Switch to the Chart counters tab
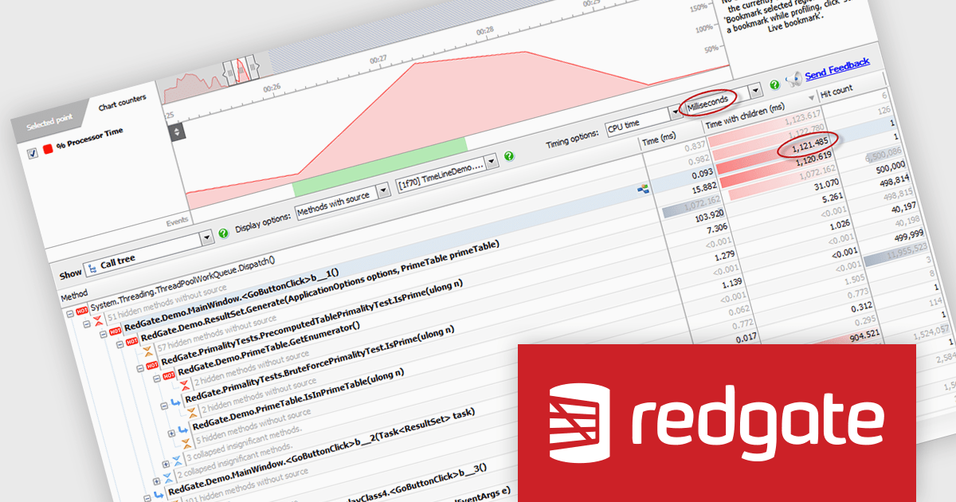 click(122, 102)
